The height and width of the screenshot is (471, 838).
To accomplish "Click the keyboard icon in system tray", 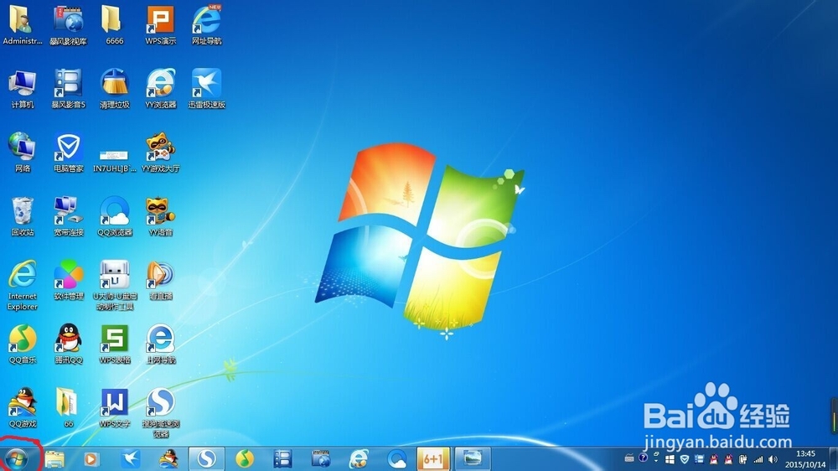I will pyautogui.click(x=629, y=458).
